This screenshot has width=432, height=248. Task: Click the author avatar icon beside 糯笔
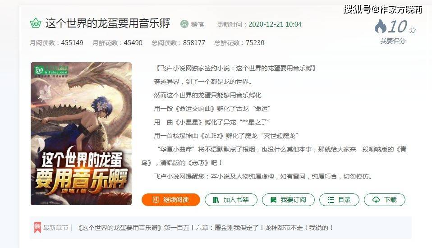click(x=184, y=24)
